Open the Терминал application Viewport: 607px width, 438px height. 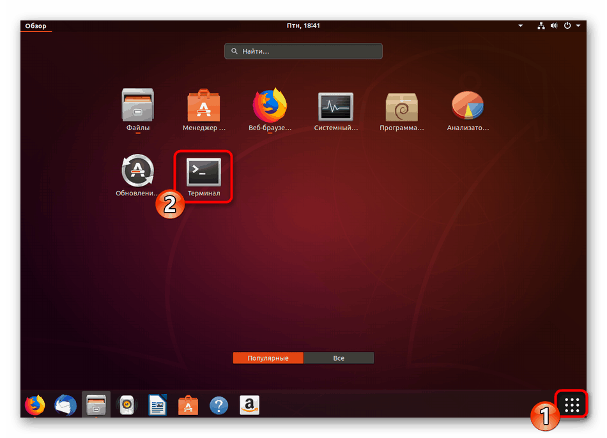[x=203, y=172]
